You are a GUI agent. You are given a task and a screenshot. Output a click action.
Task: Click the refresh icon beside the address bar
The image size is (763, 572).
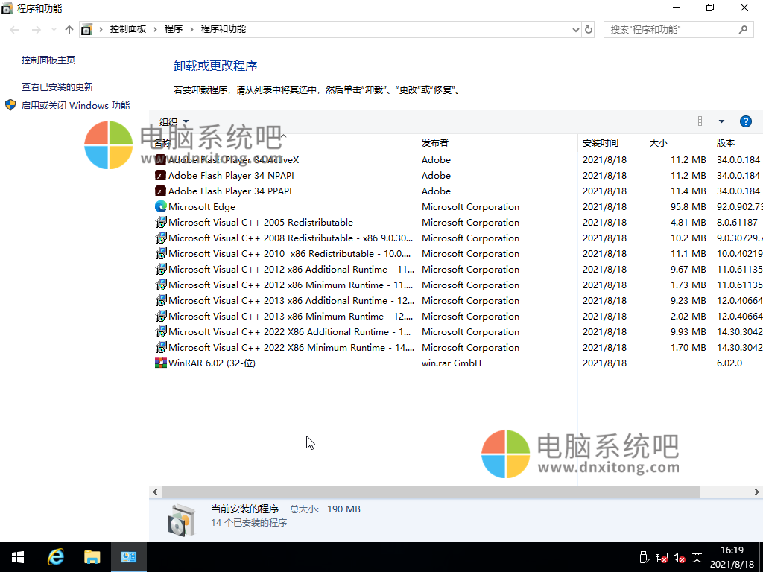(588, 29)
